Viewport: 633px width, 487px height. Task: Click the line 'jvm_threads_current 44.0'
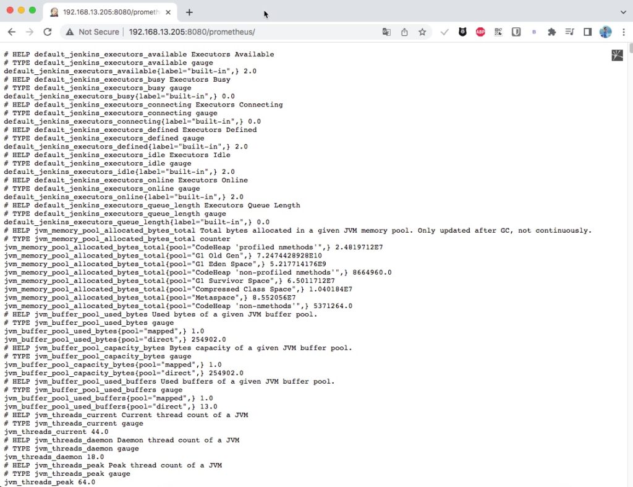coord(56,432)
